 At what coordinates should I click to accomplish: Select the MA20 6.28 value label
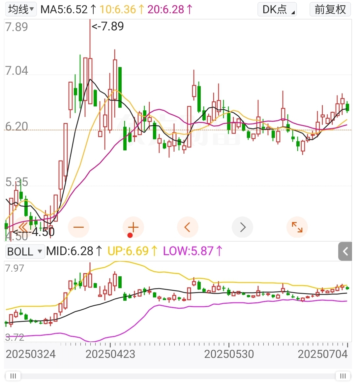coord(170,10)
